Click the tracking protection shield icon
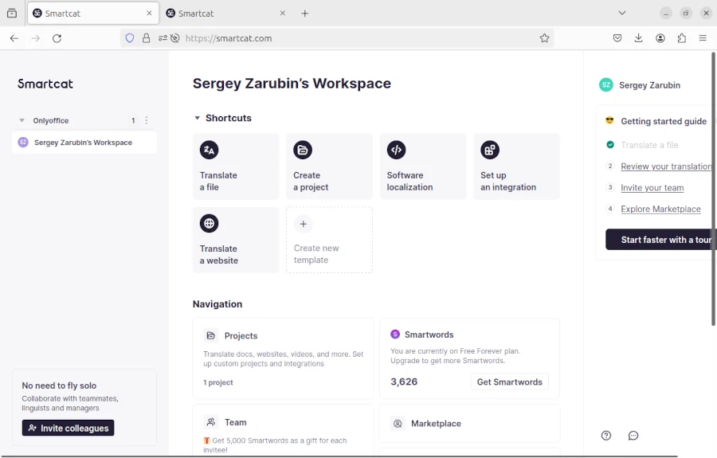Screen dimensions: 717x458 (x=130, y=38)
